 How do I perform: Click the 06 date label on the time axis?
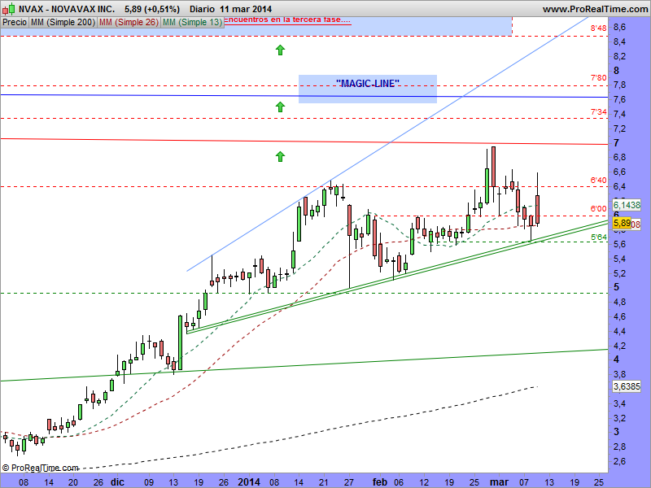pos(399,482)
